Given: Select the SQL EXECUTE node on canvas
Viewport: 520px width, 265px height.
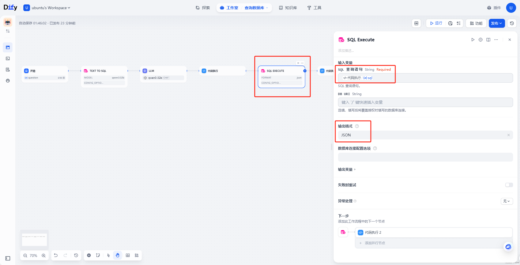Looking at the screenshot, I should coord(281,77).
